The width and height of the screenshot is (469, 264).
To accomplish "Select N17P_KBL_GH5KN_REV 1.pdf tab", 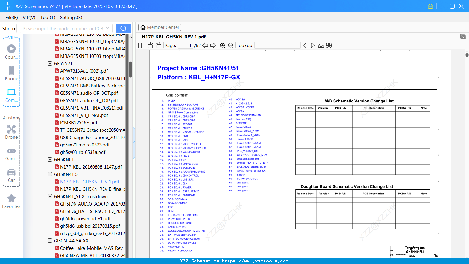I will (x=174, y=37).
